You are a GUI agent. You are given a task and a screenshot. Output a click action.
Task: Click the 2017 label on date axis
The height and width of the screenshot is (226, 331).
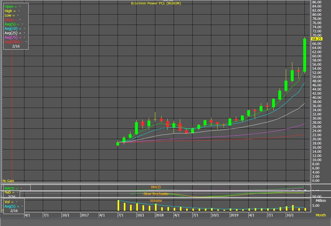point(85,215)
